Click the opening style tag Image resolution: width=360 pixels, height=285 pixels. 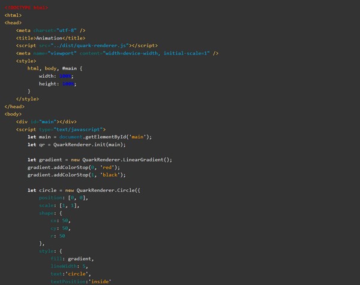click(x=26, y=60)
